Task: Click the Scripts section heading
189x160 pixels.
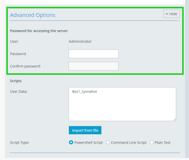Action: click(x=16, y=81)
